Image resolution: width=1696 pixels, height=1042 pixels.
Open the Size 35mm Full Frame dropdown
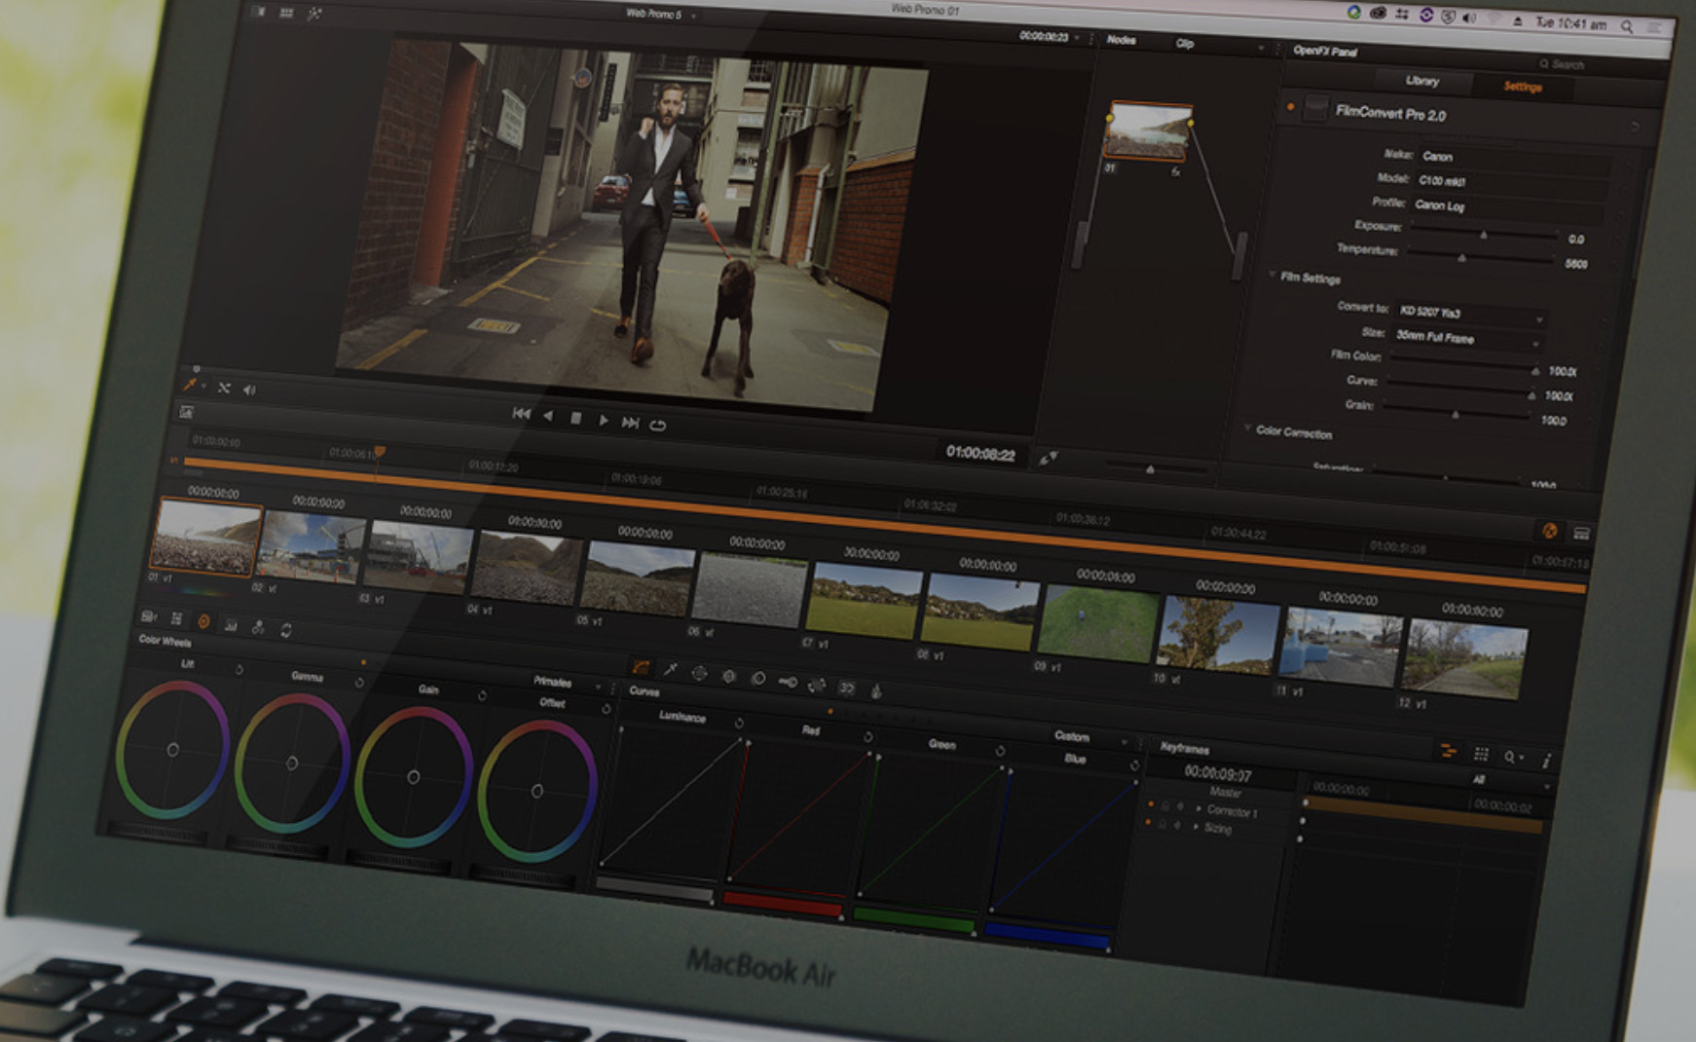[1466, 338]
